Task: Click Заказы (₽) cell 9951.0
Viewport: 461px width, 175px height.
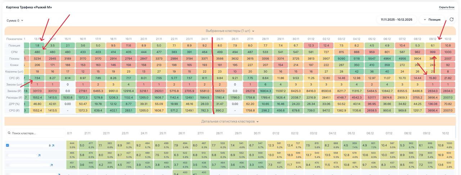Action: [113, 91]
